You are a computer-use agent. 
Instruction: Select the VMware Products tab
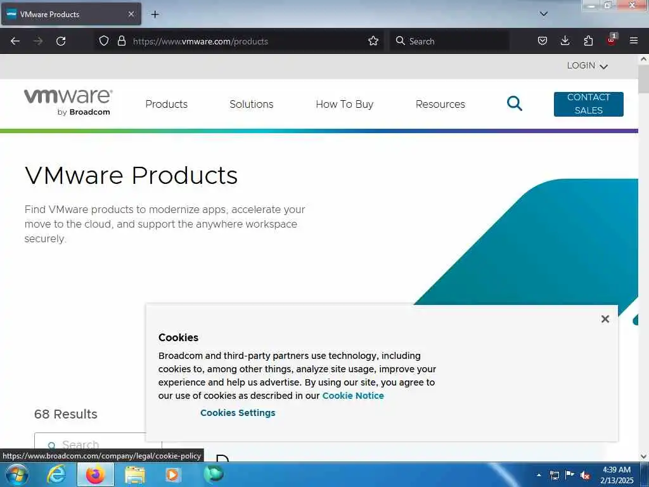coord(71,14)
